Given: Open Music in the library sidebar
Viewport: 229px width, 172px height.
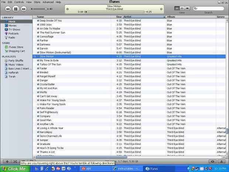Looking at the screenshot, I should pyautogui.click(x=12, y=21).
